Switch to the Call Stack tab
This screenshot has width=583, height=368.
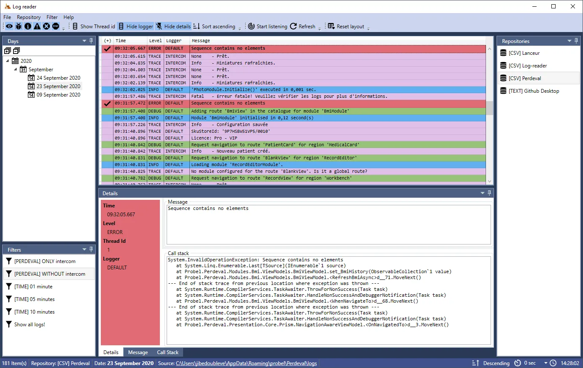167,352
